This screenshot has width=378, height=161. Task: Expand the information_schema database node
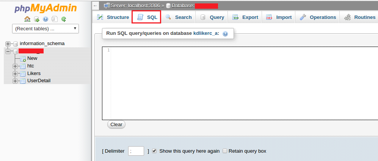coord(8,44)
